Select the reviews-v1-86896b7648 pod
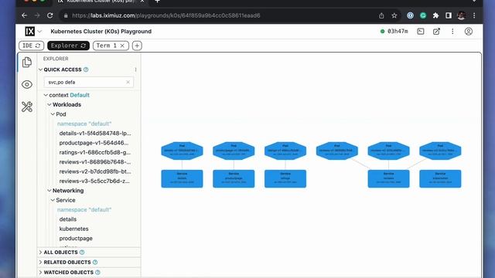 (95, 161)
